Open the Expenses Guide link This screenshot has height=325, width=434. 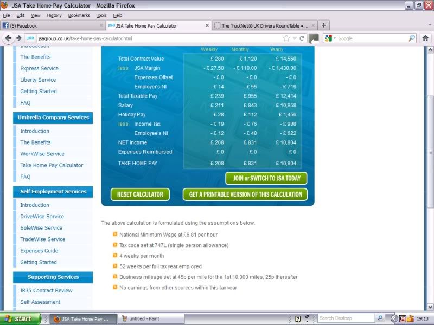click(x=39, y=251)
